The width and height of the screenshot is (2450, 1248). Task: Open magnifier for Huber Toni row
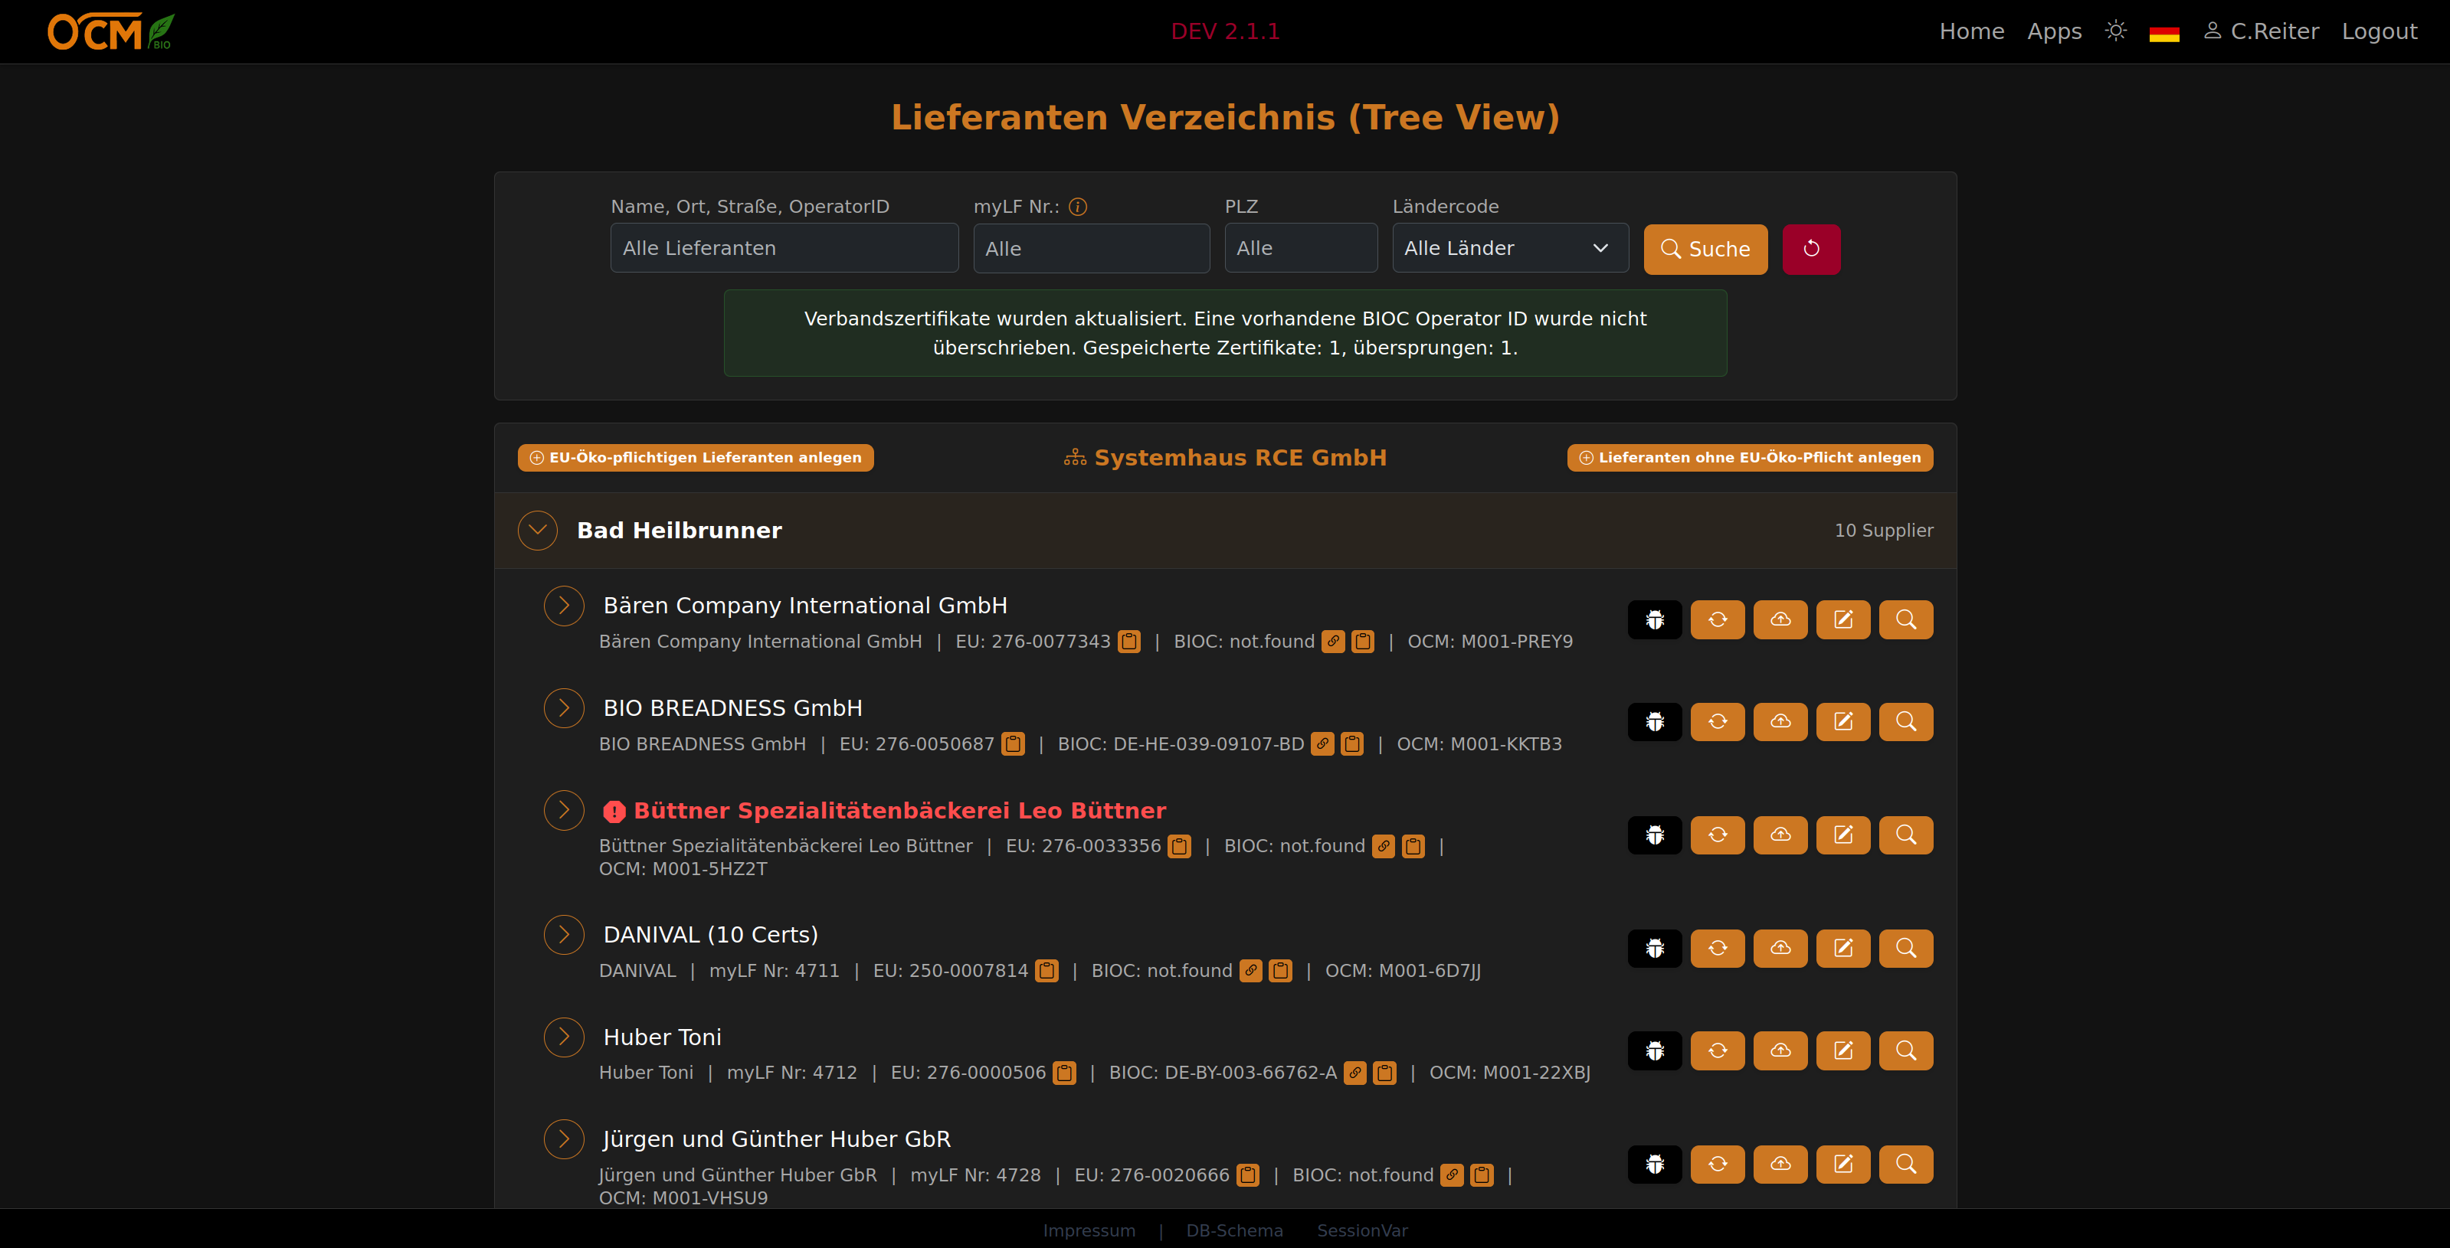[1905, 1050]
